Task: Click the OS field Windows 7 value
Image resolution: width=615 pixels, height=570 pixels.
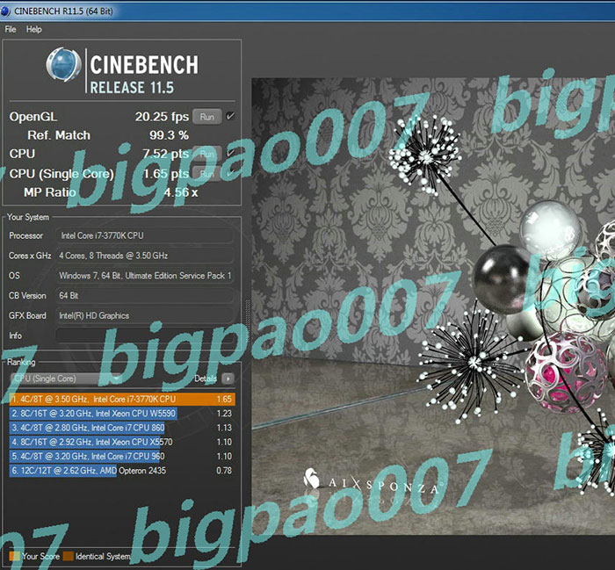Action: click(x=145, y=276)
